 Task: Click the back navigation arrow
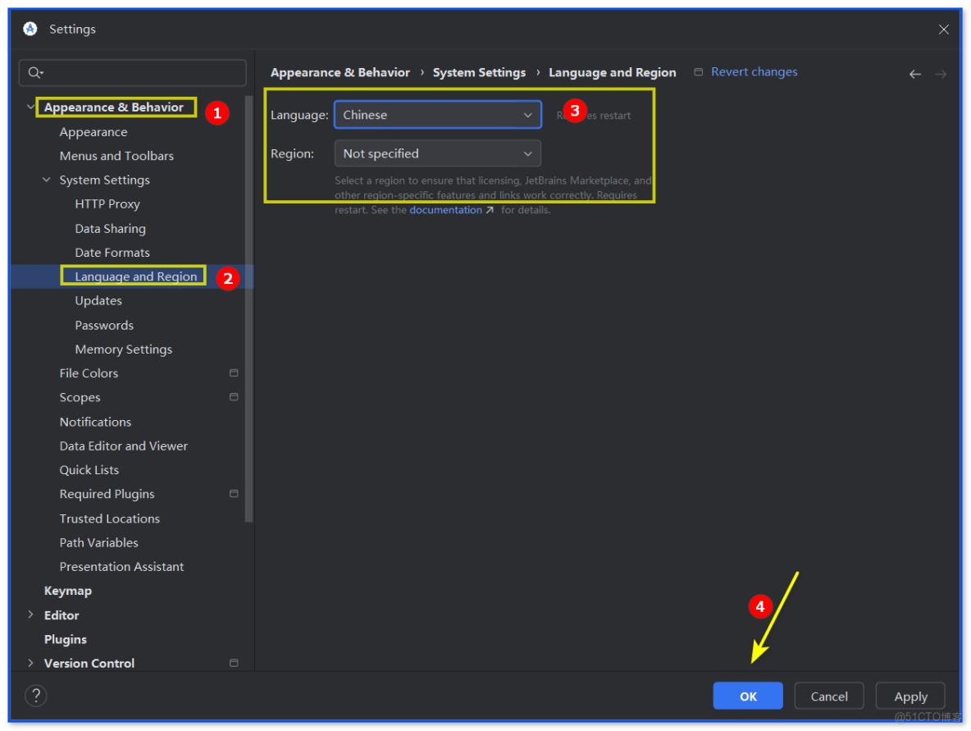coord(914,73)
